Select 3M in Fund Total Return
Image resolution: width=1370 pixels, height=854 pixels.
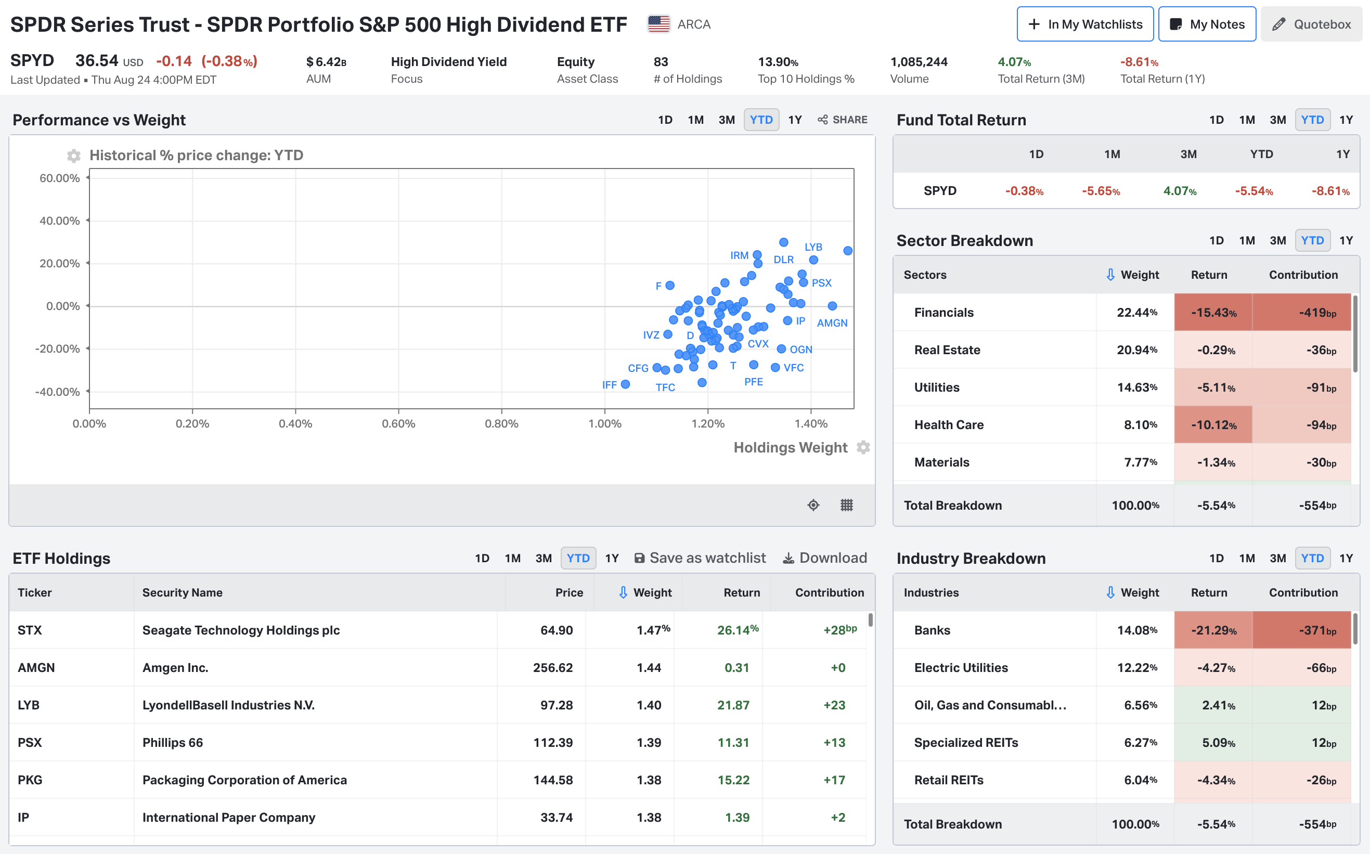click(1278, 120)
